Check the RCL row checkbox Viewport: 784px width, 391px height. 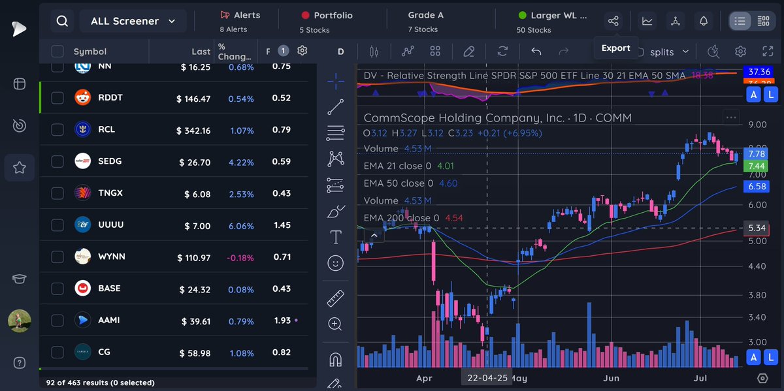(x=57, y=129)
